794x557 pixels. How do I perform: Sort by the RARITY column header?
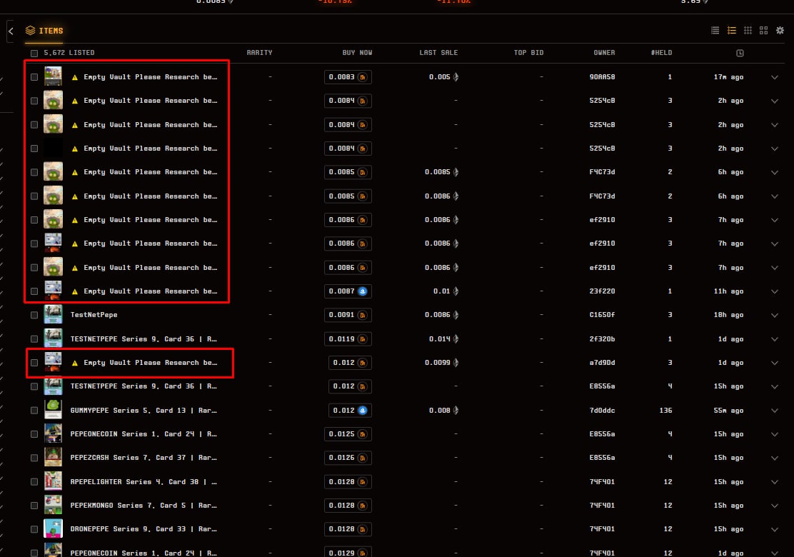[259, 53]
